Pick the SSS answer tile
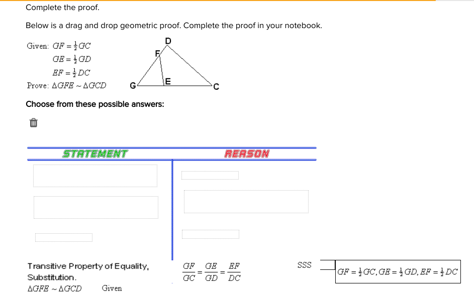The height and width of the screenshot is (302, 474). 304,265
